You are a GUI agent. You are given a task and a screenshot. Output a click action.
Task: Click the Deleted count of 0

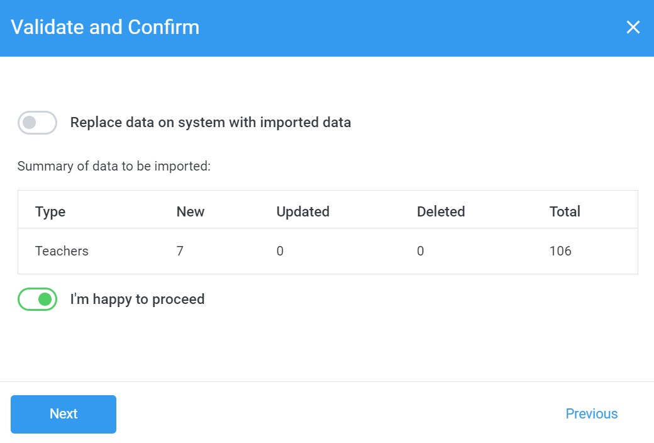click(420, 251)
